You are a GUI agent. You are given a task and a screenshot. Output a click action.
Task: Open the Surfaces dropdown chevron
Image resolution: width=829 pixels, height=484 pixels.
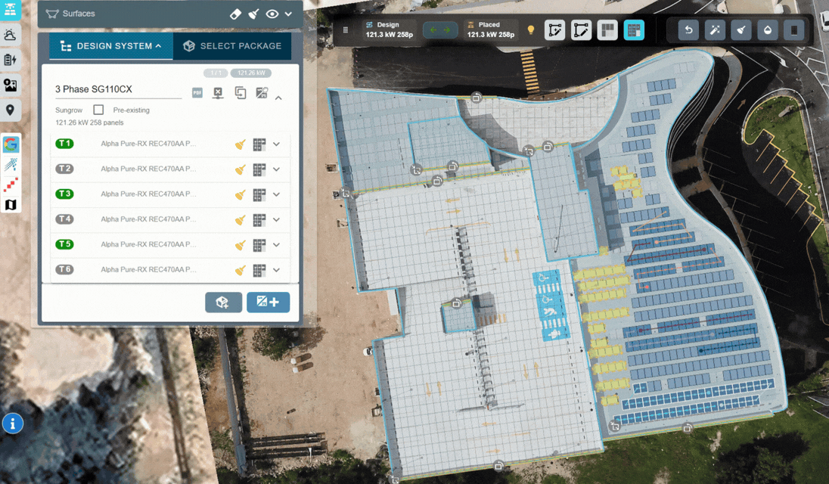[289, 14]
